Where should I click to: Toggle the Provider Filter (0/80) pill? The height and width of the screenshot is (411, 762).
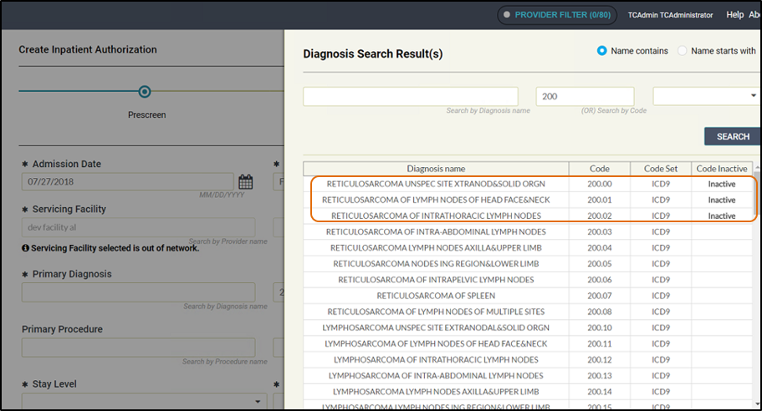coord(557,15)
